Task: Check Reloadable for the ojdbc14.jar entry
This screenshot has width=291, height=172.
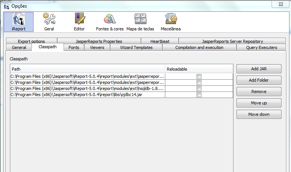Action: click(x=199, y=95)
